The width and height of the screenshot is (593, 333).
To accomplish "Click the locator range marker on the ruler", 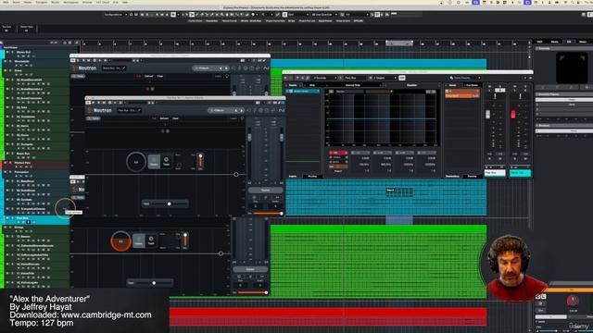I will tap(399, 43).
